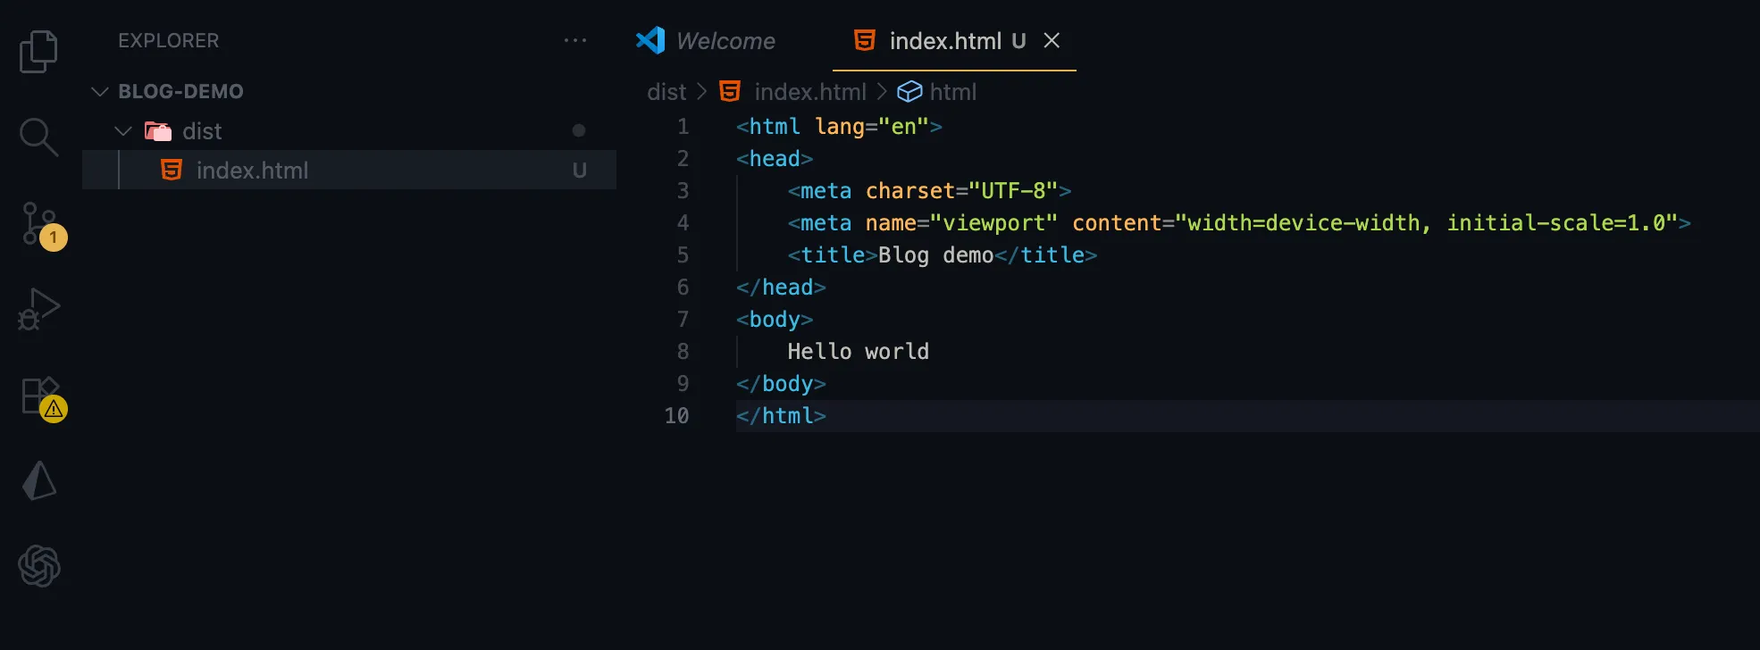Open the Prisma triangle icon view
Screen dimensions: 1760x650
pos(38,480)
